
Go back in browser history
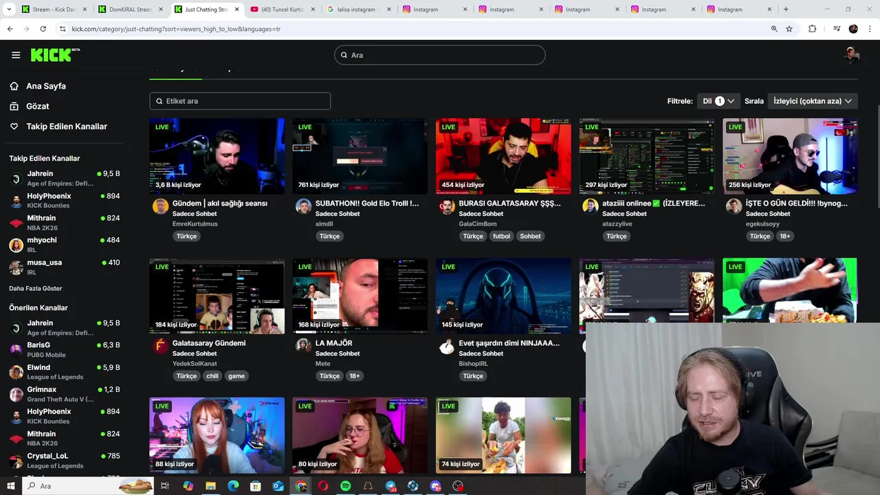10,29
